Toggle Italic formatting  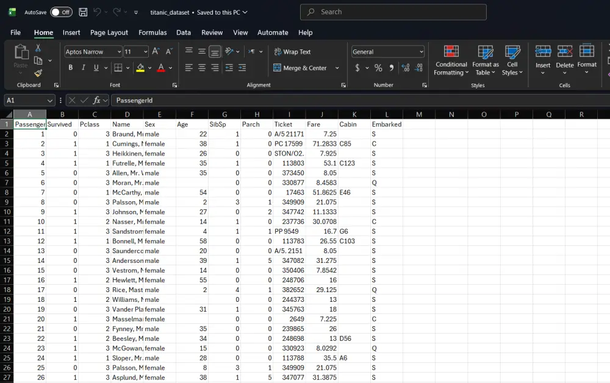pyautogui.click(x=83, y=68)
